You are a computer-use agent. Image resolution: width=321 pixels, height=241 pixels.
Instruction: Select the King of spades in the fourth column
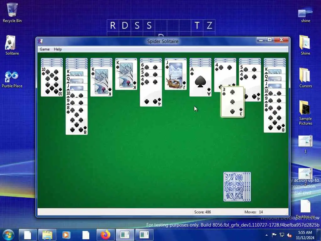tap(126, 75)
